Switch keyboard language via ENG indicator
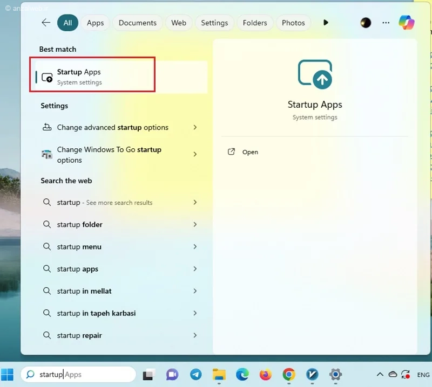432x387 pixels. [x=423, y=374]
